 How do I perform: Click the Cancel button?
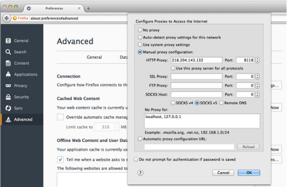click(x=223, y=173)
